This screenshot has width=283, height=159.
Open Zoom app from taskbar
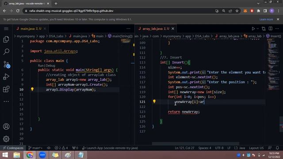coord(42,155)
